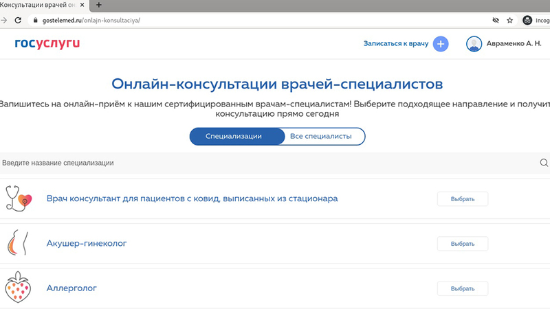Click the crossed-eye tracking icon in address bar
The height and width of the screenshot is (309, 550).
[496, 21]
